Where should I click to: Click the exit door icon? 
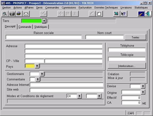(x=148, y=14)
